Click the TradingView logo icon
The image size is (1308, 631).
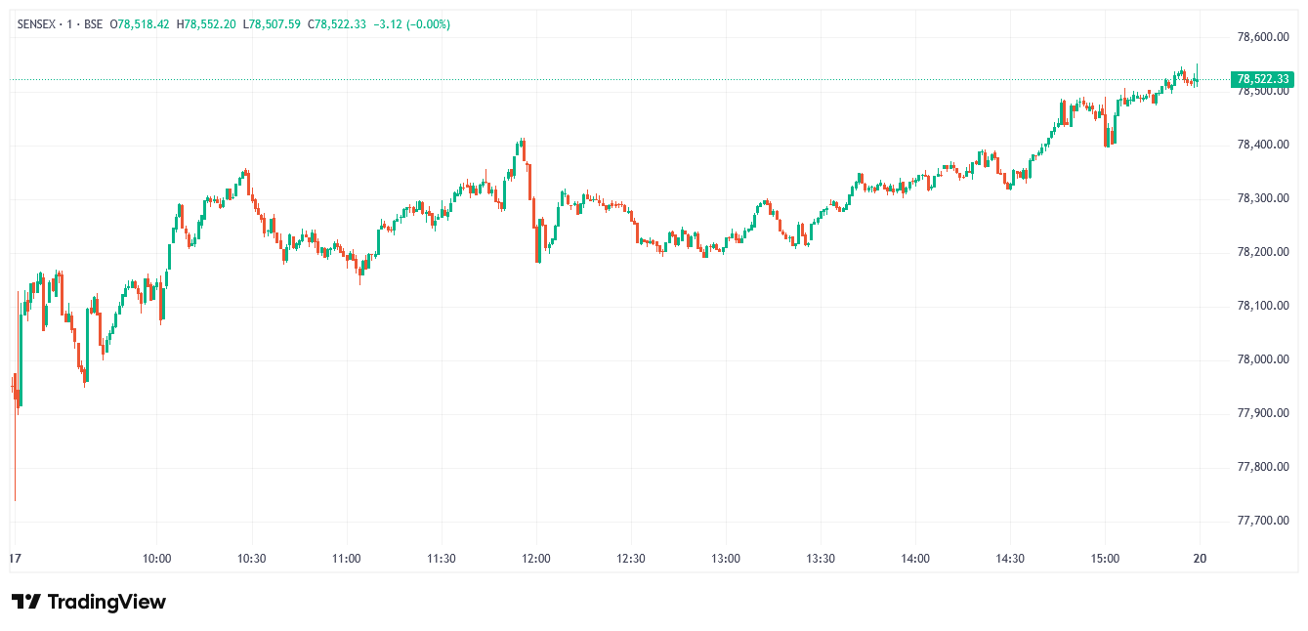tap(26, 602)
